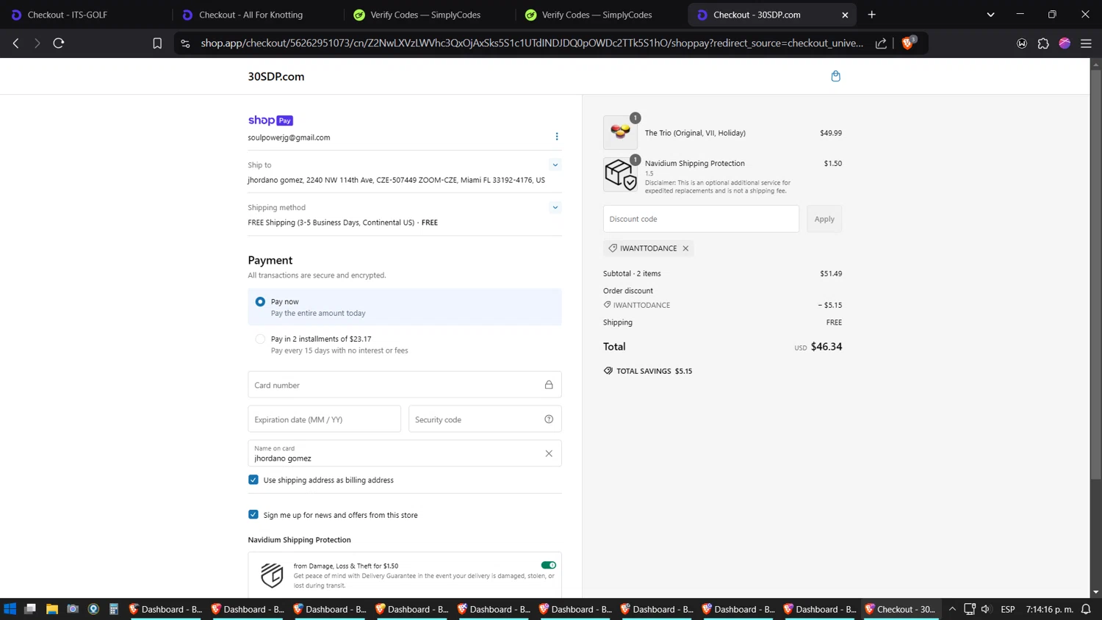Open Task View on taskbar
Image resolution: width=1102 pixels, height=620 pixels.
pyautogui.click(x=30, y=609)
